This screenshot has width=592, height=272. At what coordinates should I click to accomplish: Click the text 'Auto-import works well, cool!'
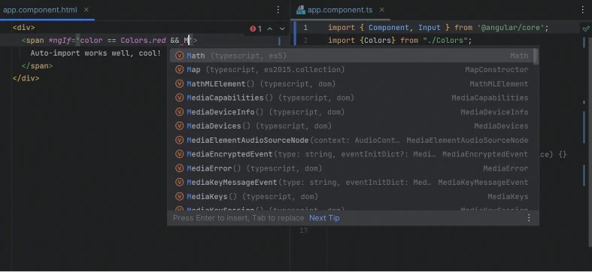[x=96, y=53]
